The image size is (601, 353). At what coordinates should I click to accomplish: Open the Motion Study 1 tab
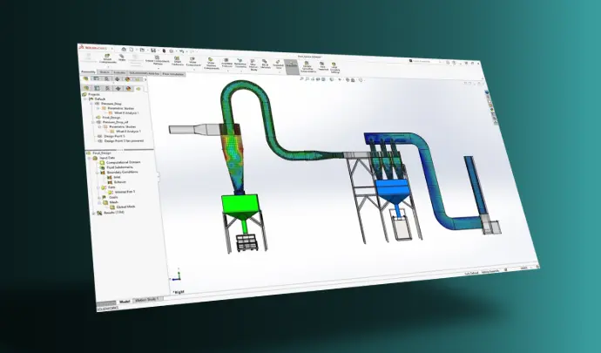coord(147,300)
